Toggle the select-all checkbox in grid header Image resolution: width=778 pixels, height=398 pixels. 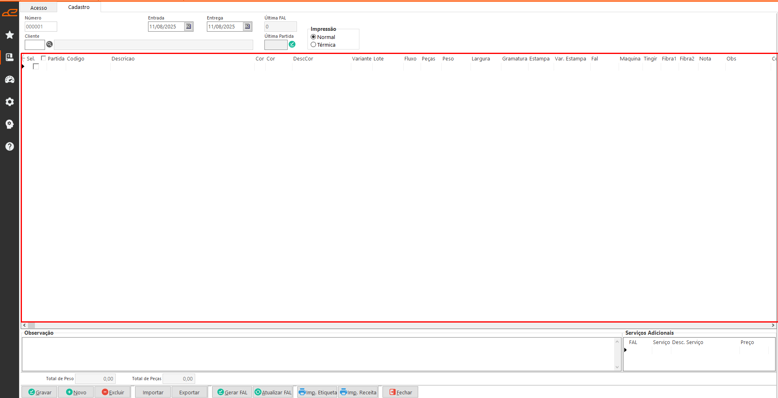(x=43, y=58)
